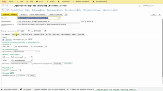
Task: Open the Еще more actions dropdown
Action: coord(154,14)
